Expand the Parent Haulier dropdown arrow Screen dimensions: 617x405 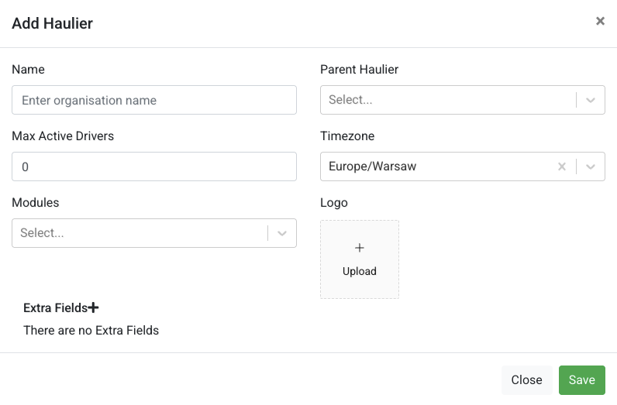(590, 100)
